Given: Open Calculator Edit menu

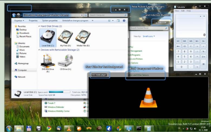Looking at the screenshot, I should click(183, 11).
